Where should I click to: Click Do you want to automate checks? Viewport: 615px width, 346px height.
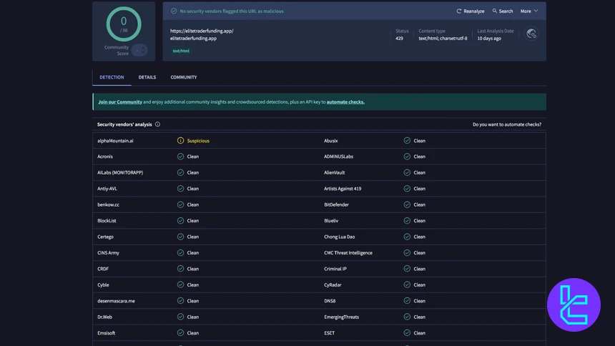[x=507, y=124]
